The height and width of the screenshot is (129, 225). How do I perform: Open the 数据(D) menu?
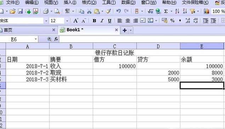click(x=128, y=2)
